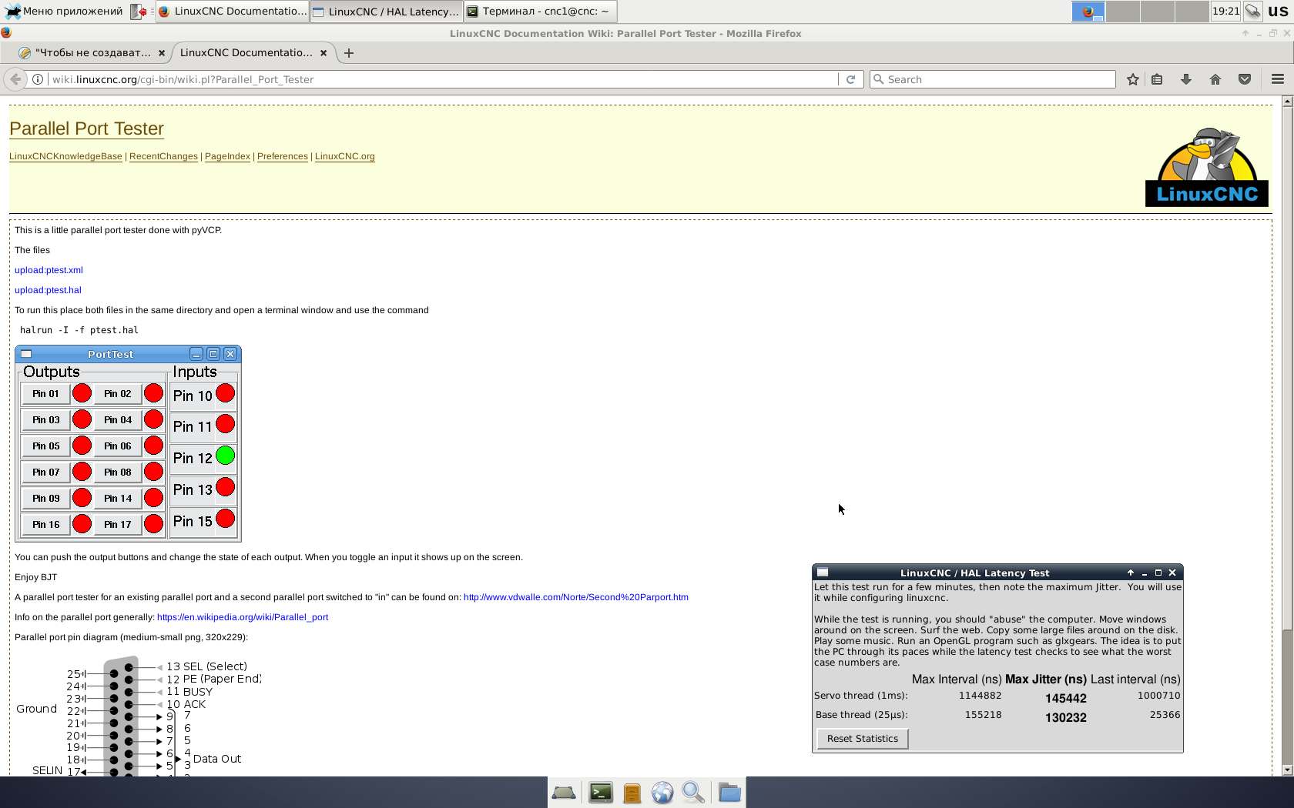Viewport: 1294px width, 808px height.
Task: Click the Last interval value 25366
Action: (1165, 715)
